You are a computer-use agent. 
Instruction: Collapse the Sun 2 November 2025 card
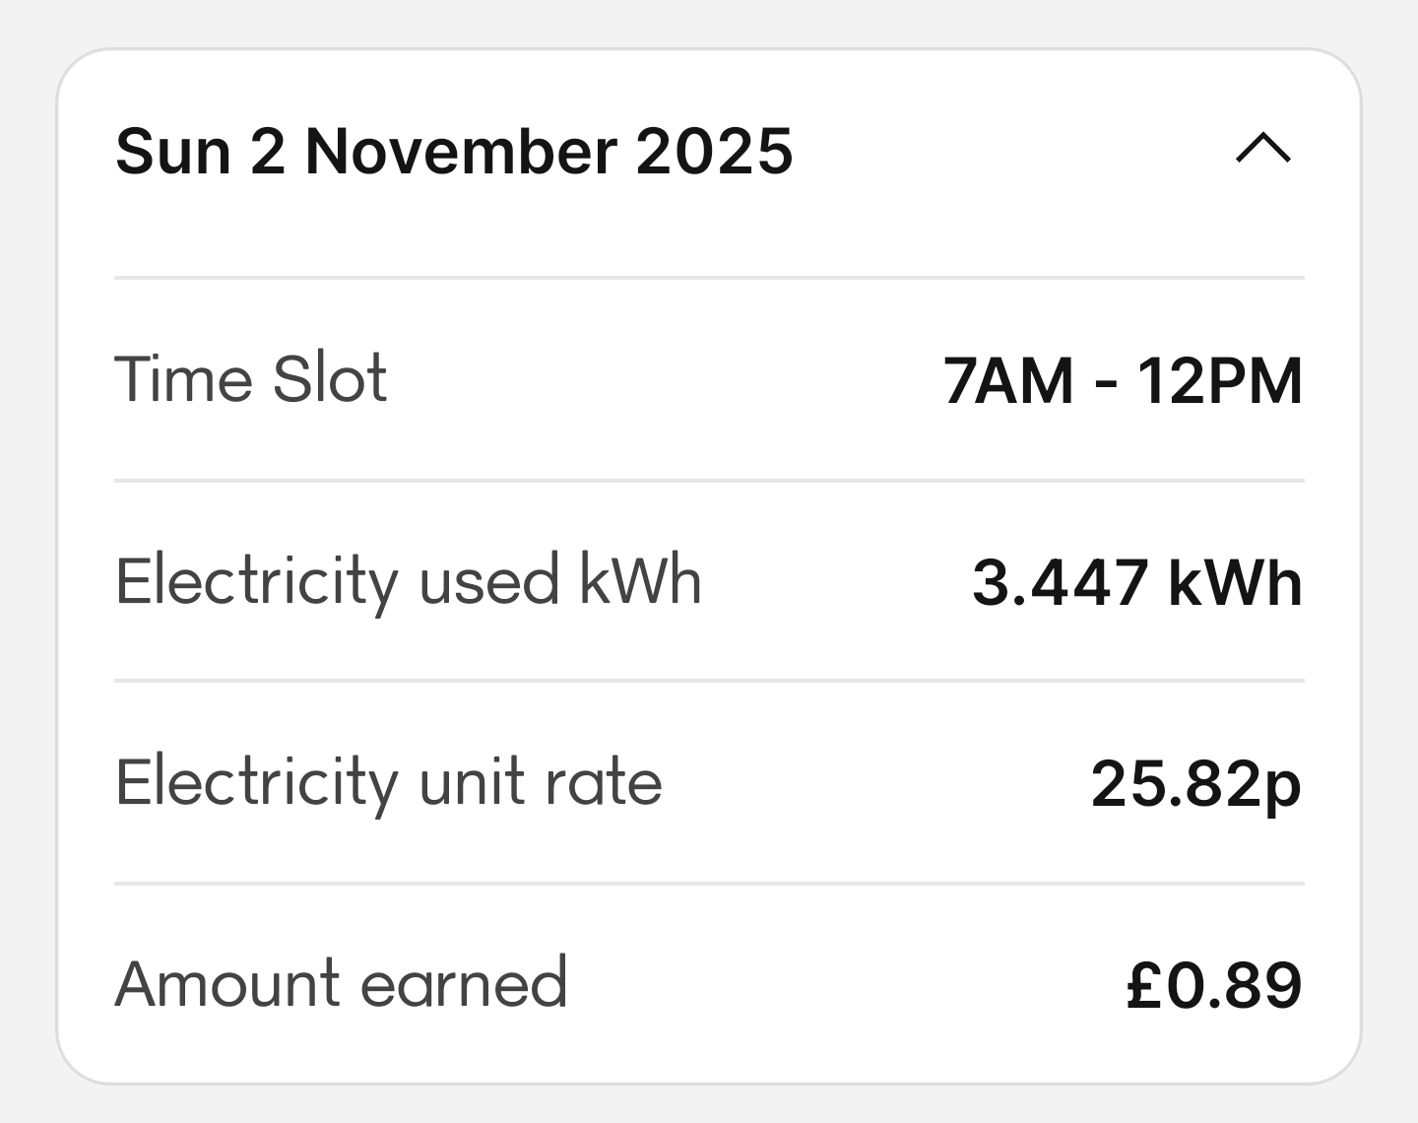point(1263,150)
